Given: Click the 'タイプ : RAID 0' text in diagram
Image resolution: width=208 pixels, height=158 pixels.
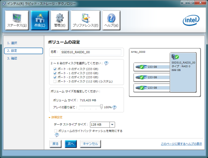Looking at the screenshot, I should coord(181,66).
